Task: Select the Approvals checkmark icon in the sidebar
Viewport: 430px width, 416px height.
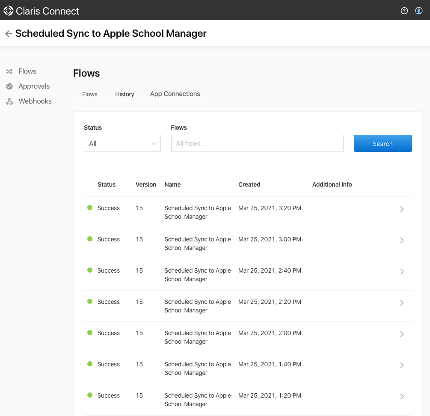Action: [9, 86]
